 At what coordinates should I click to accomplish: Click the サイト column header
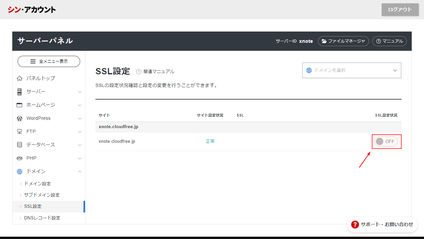click(104, 115)
